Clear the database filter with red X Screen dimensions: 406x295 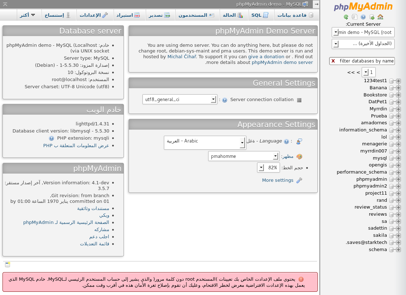[x=333, y=61]
